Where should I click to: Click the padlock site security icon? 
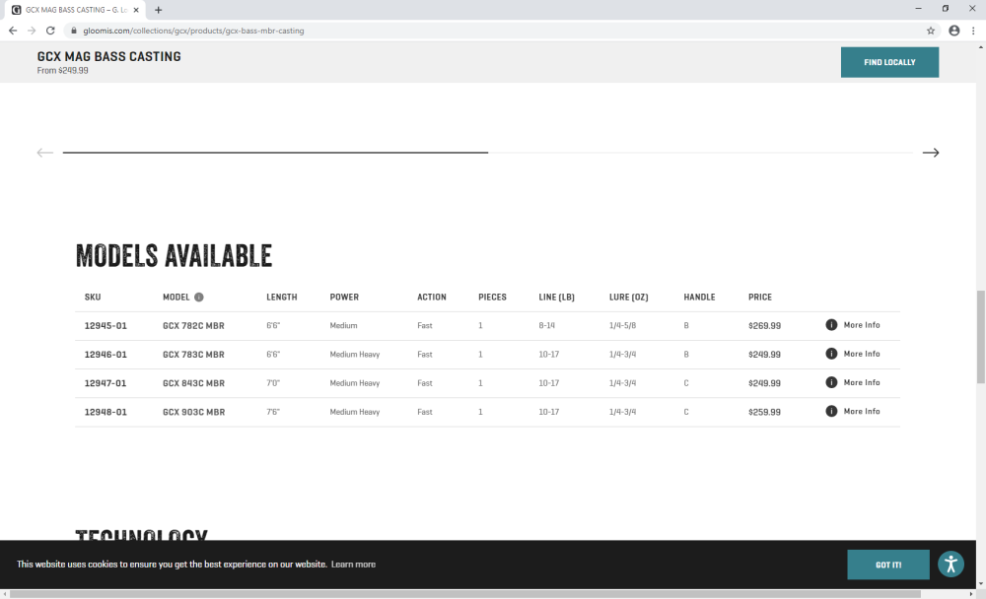[74, 31]
